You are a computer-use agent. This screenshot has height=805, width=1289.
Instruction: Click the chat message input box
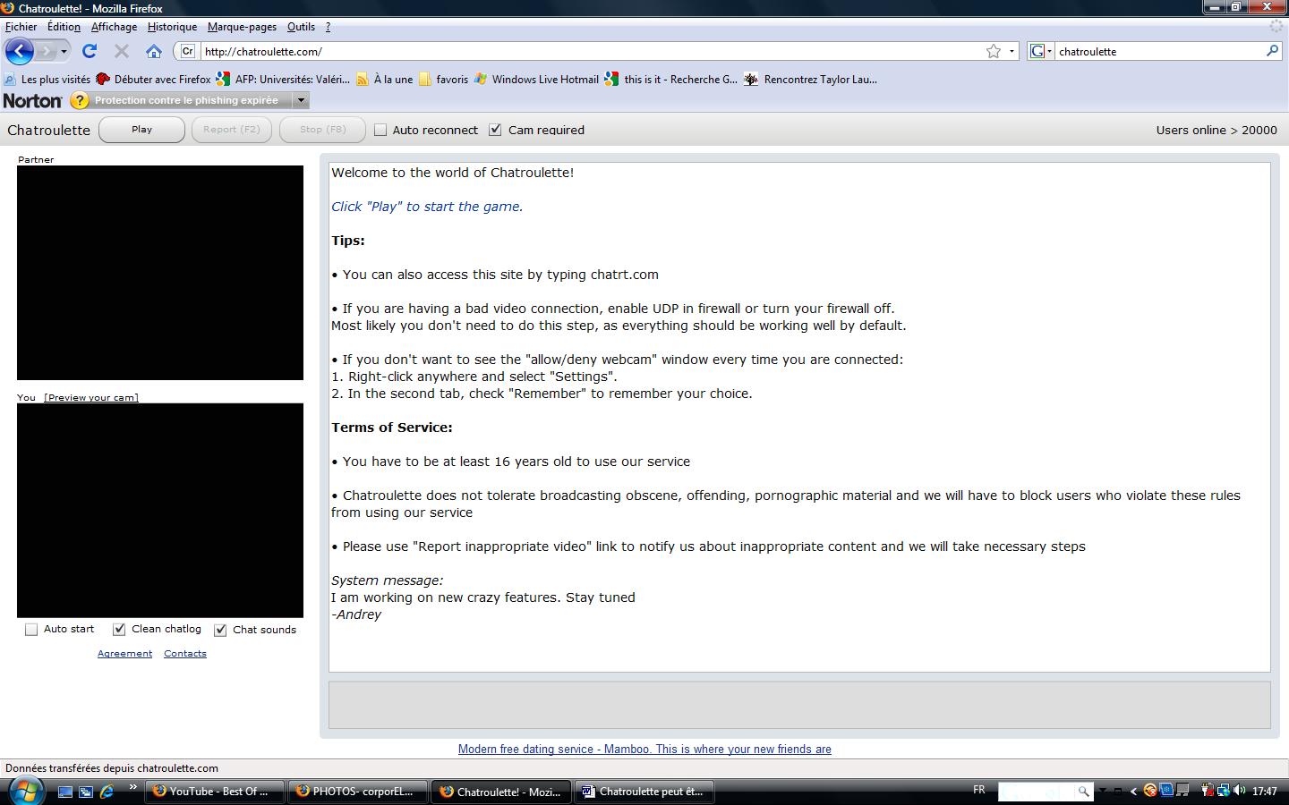[799, 705]
